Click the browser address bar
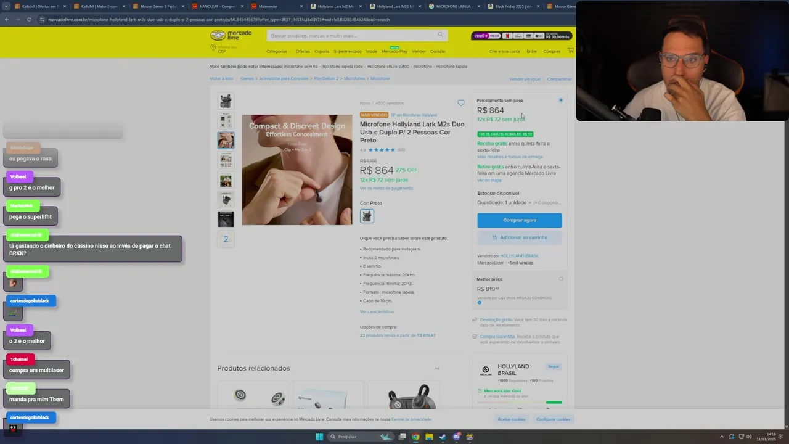 tap(296, 19)
